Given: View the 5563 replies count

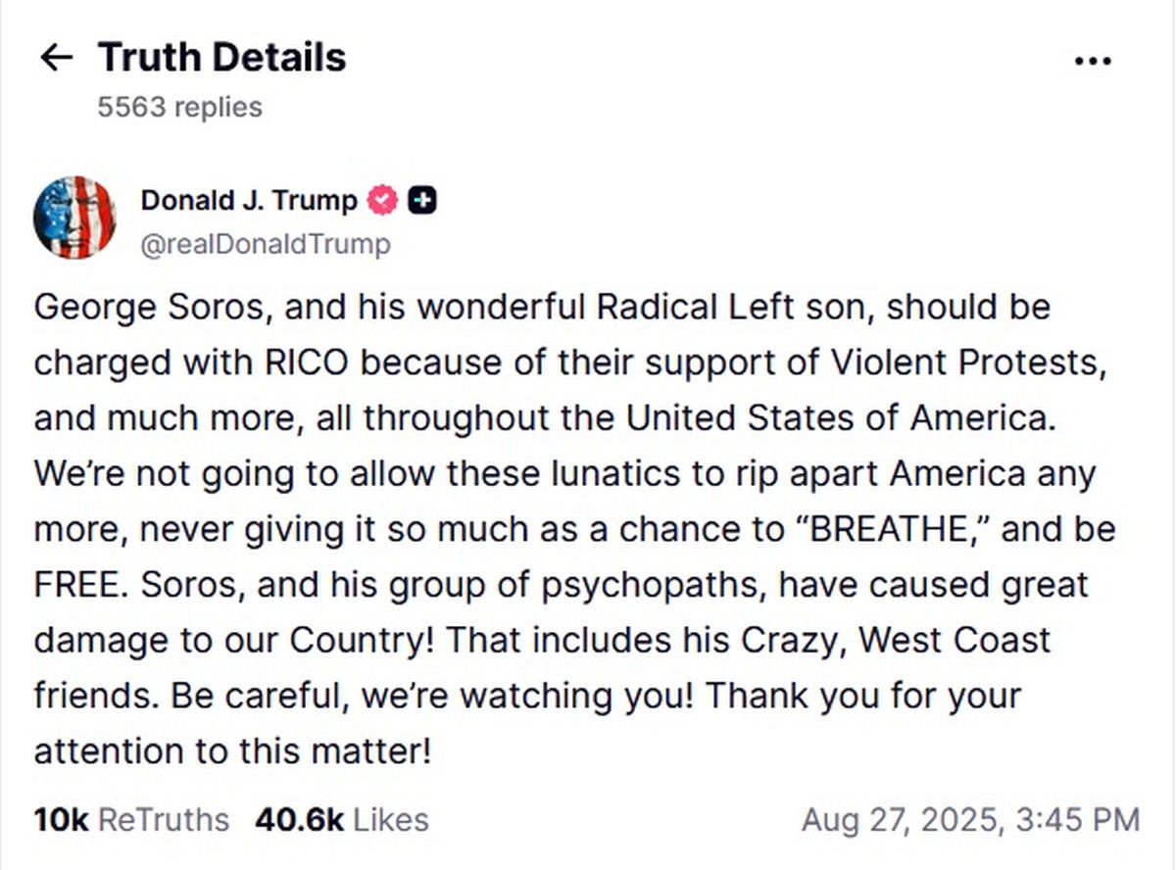Looking at the screenshot, I should click(179, 106).
